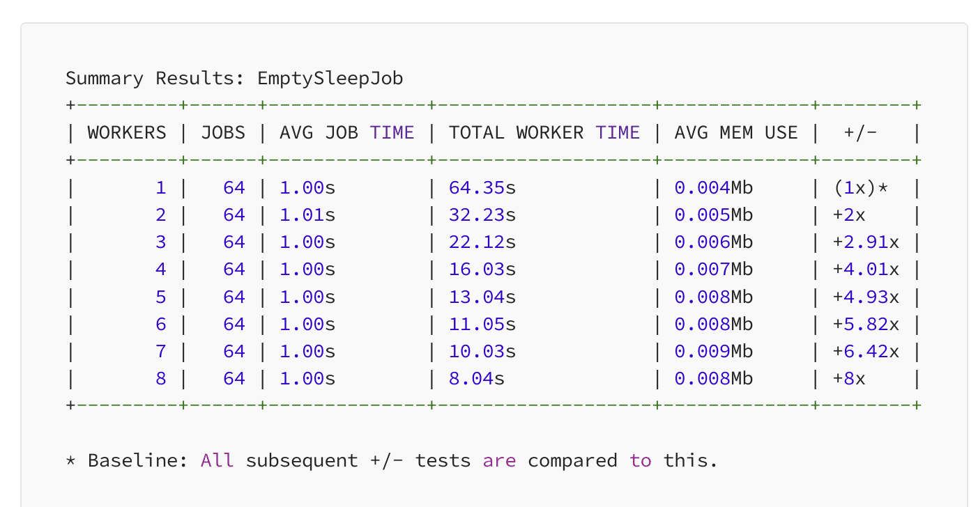Click the AVG MEM USE header
The image size is (978, 507).
(735, 132)
